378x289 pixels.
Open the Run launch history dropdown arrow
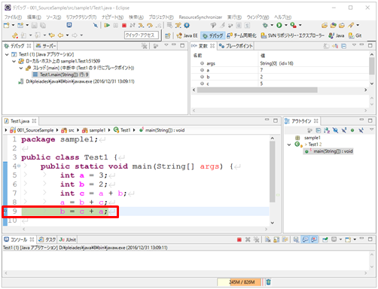[x=286, y=25]
